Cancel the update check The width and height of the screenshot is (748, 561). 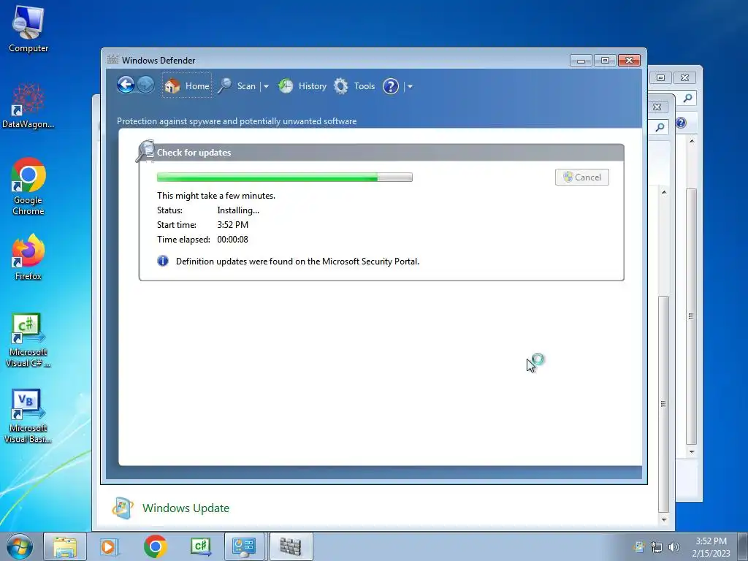point(582,177)
